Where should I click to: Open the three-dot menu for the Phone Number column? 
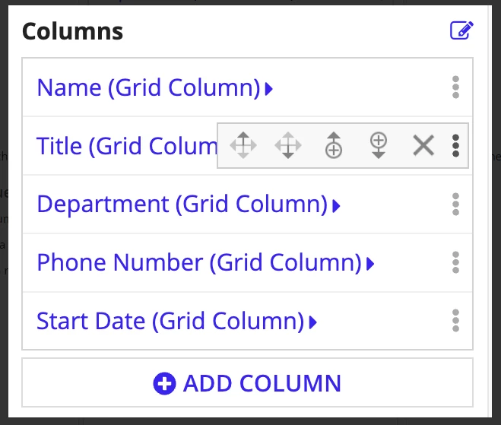point(456,262)
